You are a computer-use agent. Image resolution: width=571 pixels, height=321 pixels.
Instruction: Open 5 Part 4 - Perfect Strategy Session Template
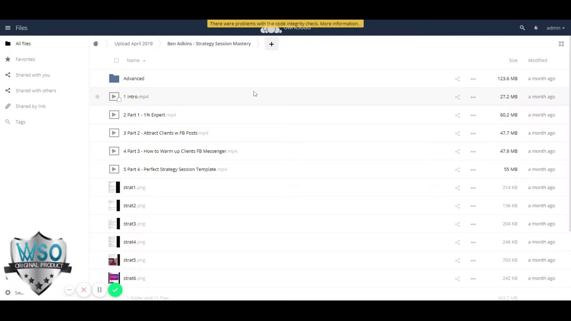pos(175,169)
